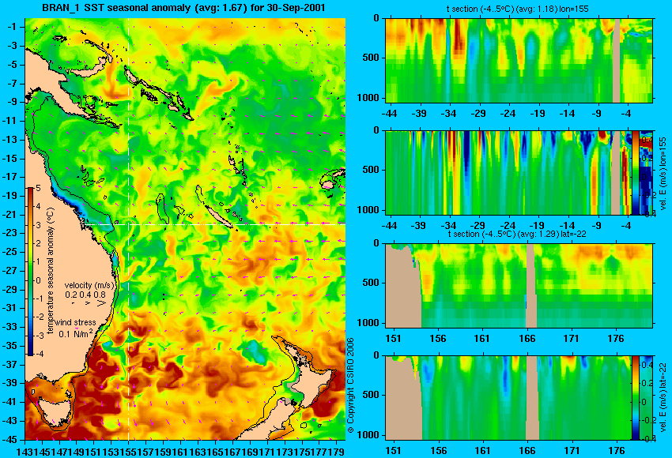Click the -44 tick under the top section plot

pyautogui.click(x=390, y=114)
